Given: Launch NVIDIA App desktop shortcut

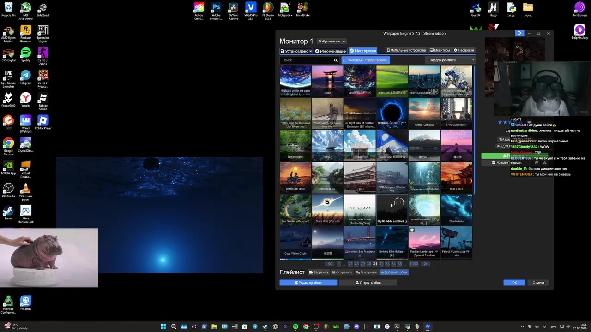Looking at the screenshot, I should click(8, 167).
